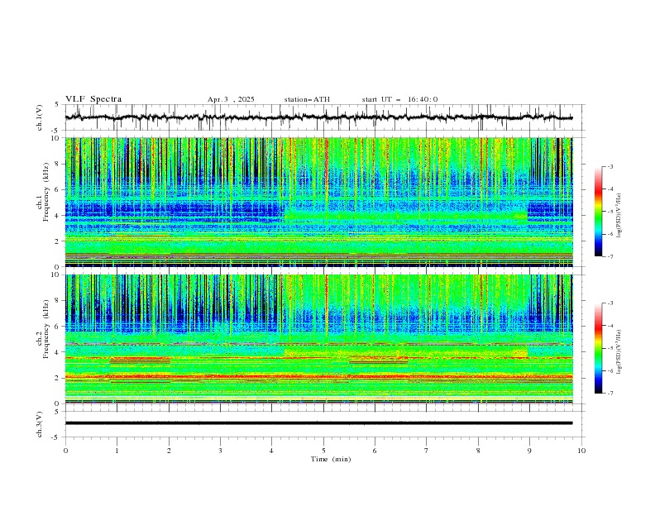Click inside the ch.2 spectrogram panel
The width and height of the screenshot is (655, 506).
pos(318,339)
